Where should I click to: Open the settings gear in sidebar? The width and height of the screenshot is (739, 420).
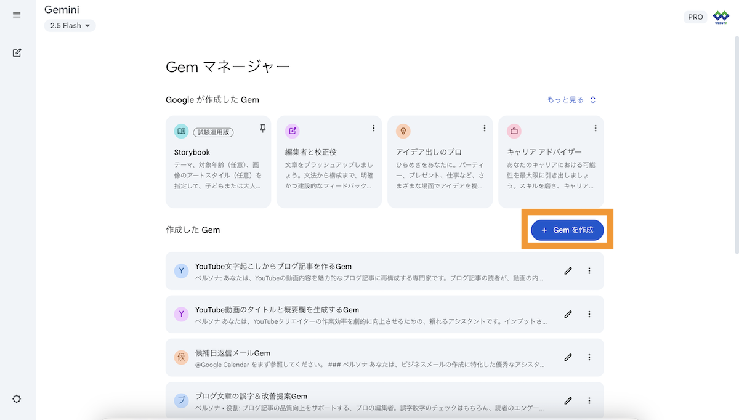17,398
